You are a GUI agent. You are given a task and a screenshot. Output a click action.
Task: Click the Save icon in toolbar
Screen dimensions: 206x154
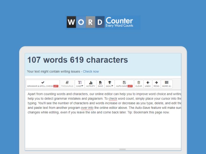(100, 84)
